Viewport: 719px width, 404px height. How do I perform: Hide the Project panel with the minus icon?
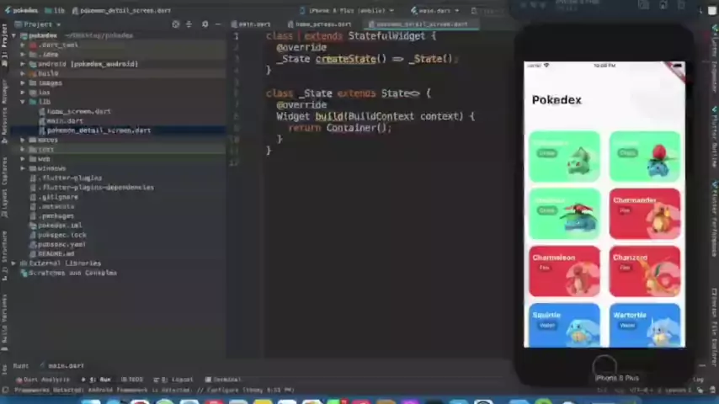218,24
